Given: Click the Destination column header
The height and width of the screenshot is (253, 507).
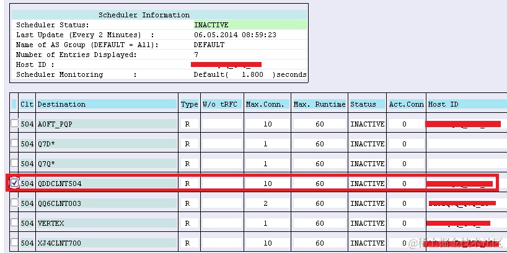Looking at the screenshot, I should [x=107, y=104].
